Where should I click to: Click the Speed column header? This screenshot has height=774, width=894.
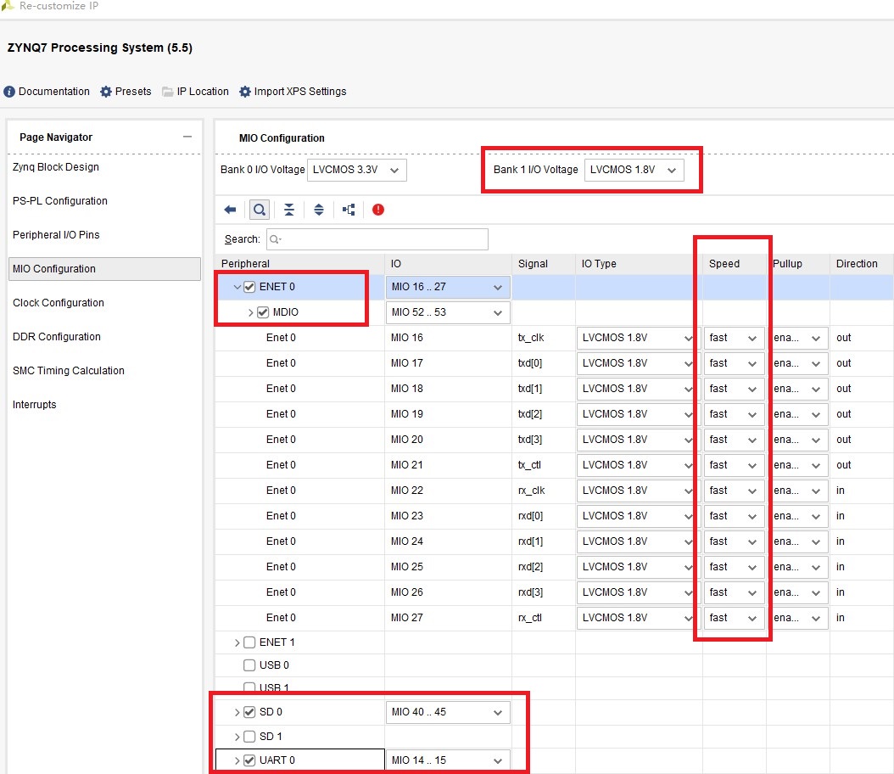[735, 263]
